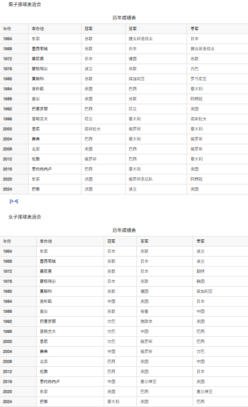
Task: Click 独联体 in women's 1992 row
Action: click(x=146, y=321)
